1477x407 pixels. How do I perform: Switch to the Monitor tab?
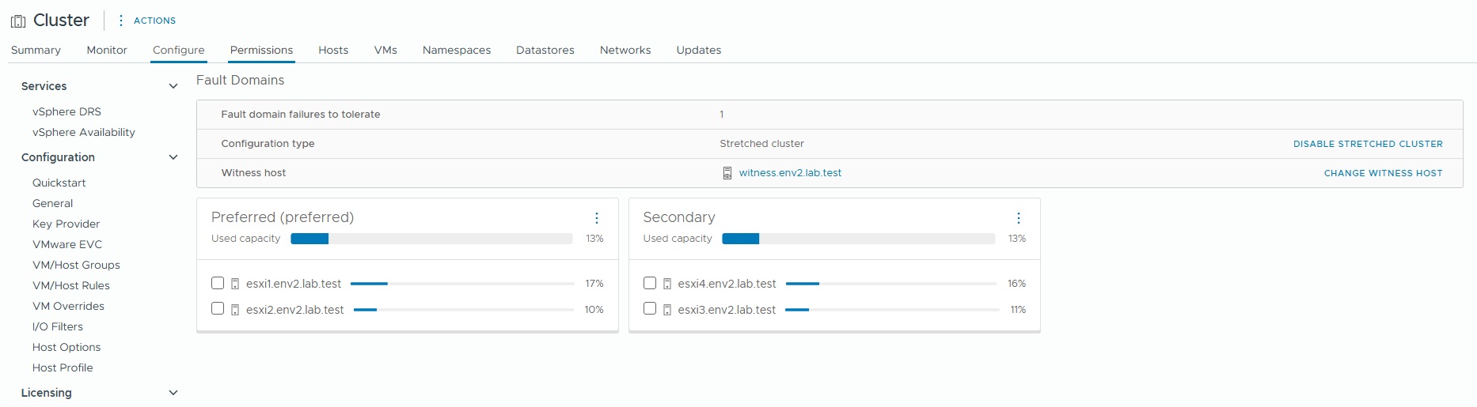pos(107,50)
